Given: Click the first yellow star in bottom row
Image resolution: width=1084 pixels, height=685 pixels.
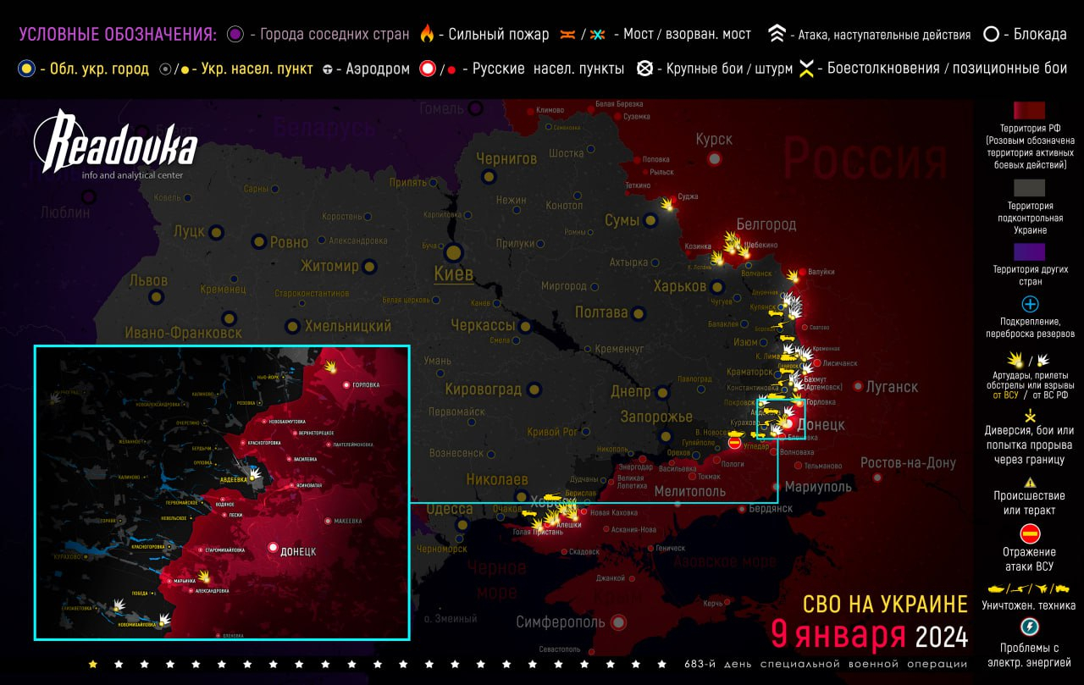Looking at the screenshot, I should [x=92, y=664].
